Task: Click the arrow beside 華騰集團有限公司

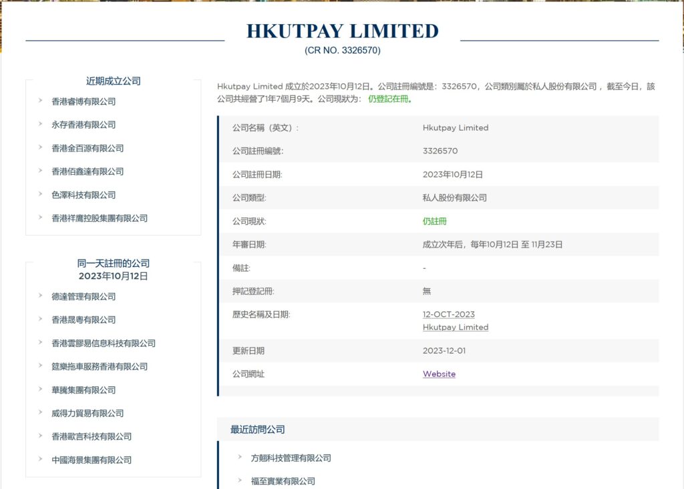Action: click(x=40, y=388)
